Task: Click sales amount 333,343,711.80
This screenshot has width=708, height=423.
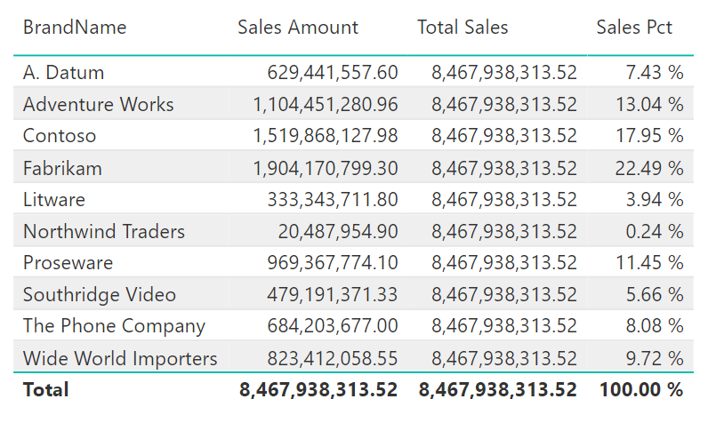Action: tap(333, 200)
